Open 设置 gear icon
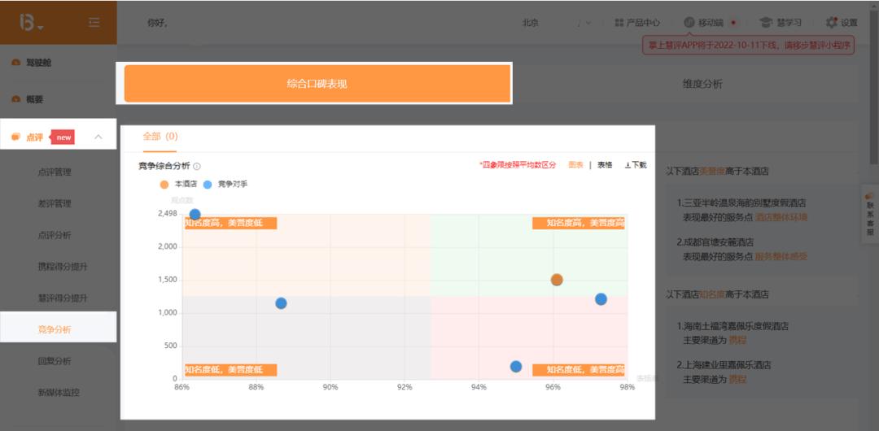The image size is (879, 431). coord(831,23)
